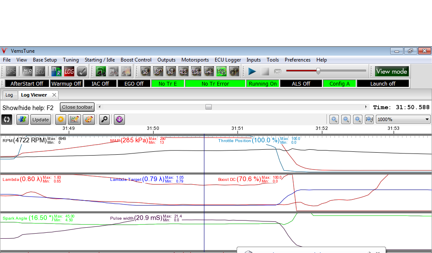Click the magnifier search icon in log toolbar
This screenshot has height=253, width=432.
point(104,119)
